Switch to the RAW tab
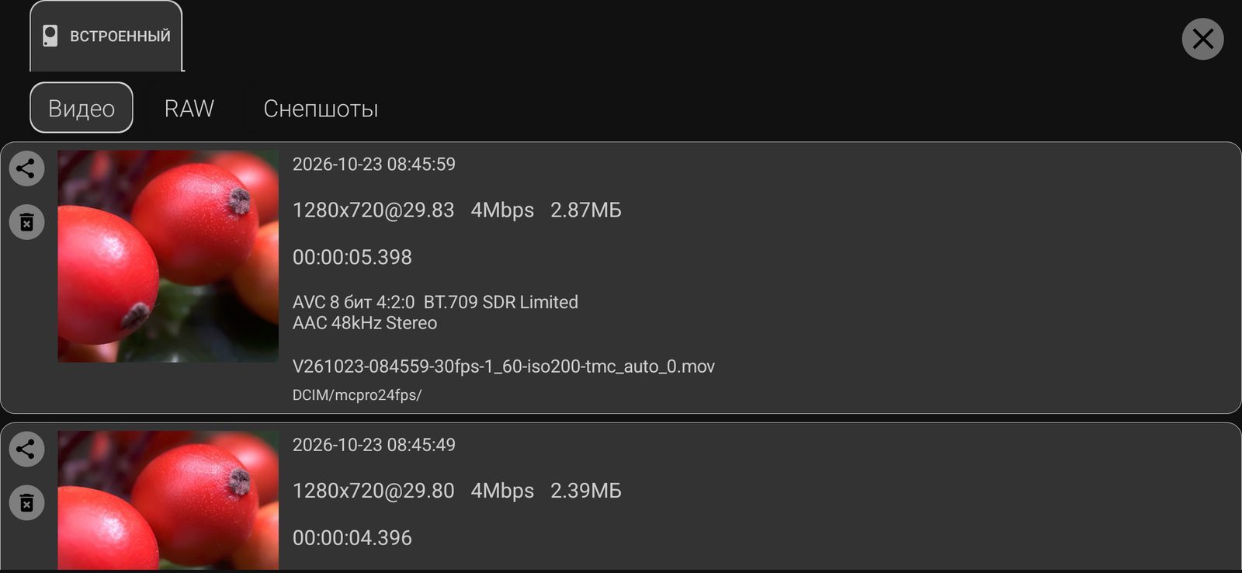Viewport: 1242px width, 573px height. click(189, 108)
